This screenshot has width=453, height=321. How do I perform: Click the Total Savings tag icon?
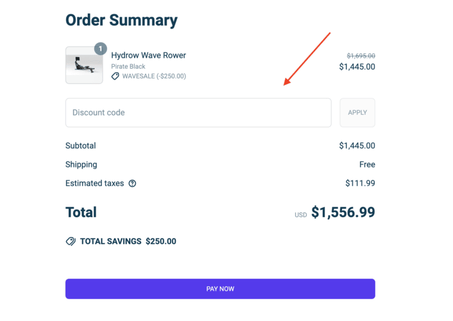pyautogui.click(x=71, y=241)
